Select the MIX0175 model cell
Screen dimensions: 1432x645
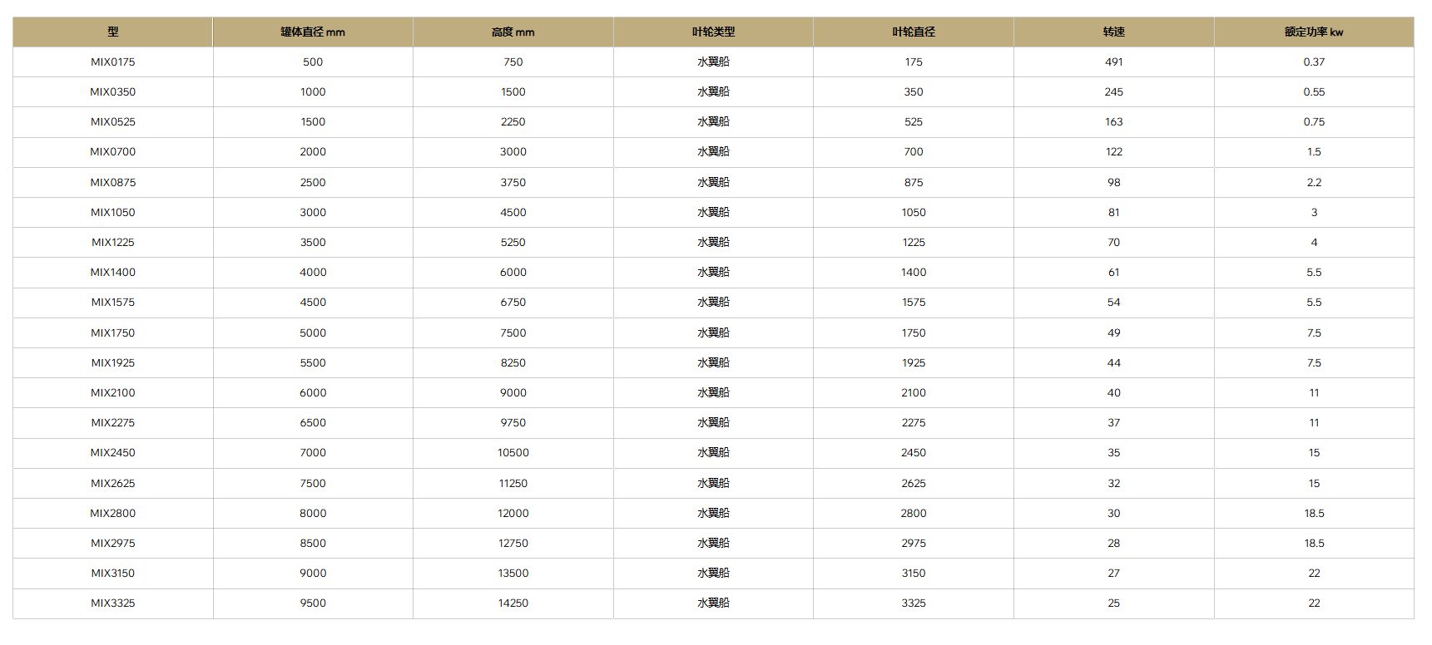113,62
